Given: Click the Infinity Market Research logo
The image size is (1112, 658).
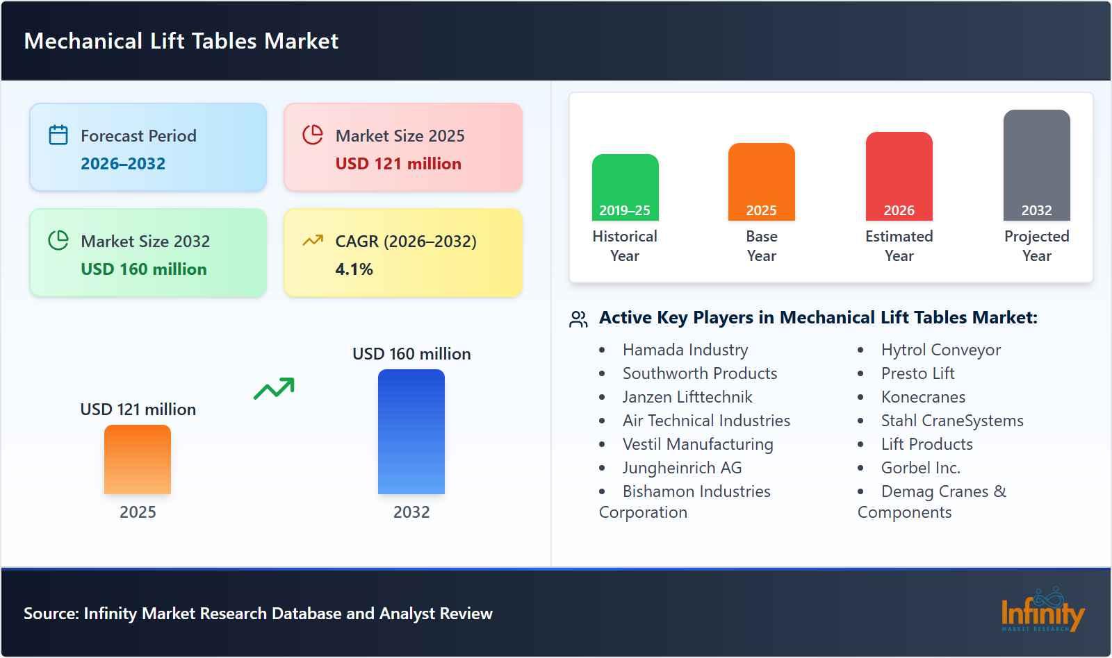Looking at the screenshot, I should (1042, 614).
